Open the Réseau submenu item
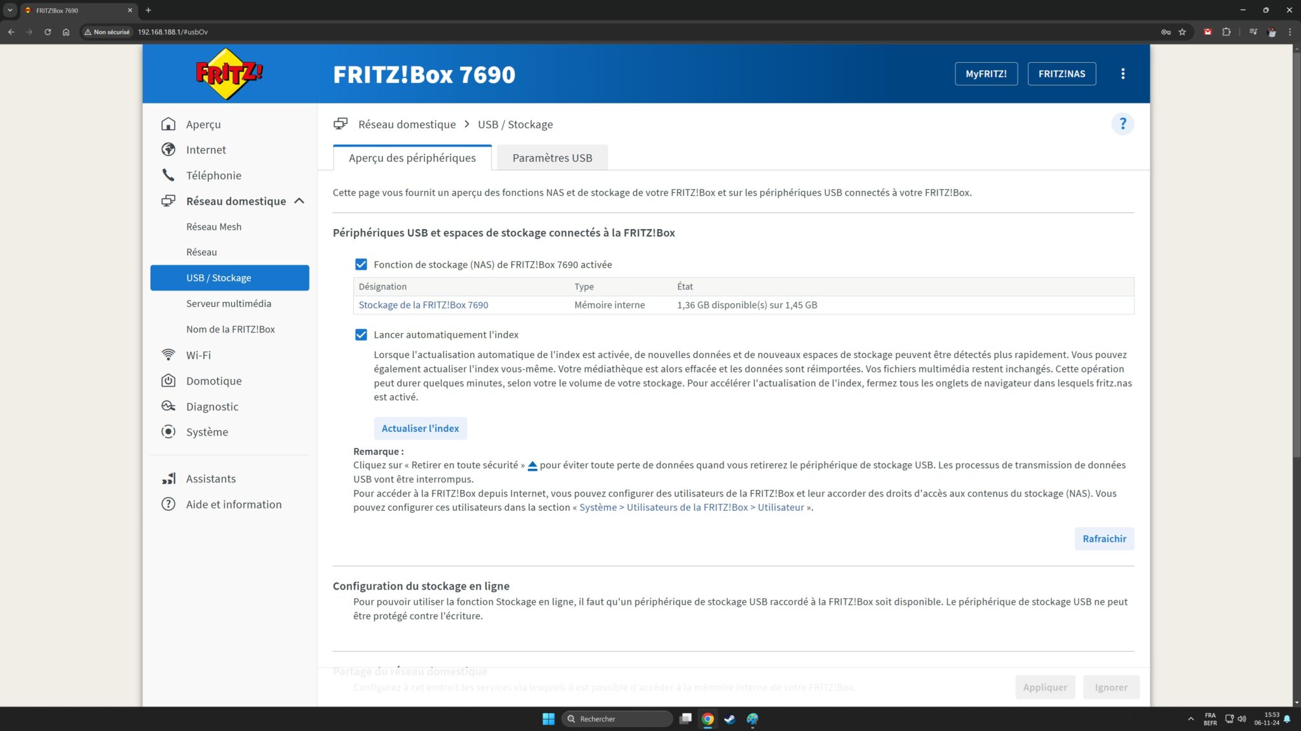This screenshot has height=731, width=1301. 201,252
